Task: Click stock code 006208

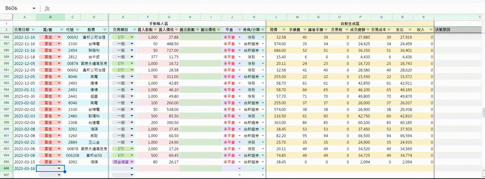Action: coord(72,155)
